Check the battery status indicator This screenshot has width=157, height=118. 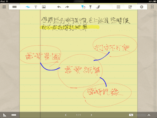pyautogui.click(x=153, y=2)
